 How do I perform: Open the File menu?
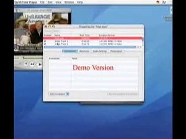click(42, 2)
